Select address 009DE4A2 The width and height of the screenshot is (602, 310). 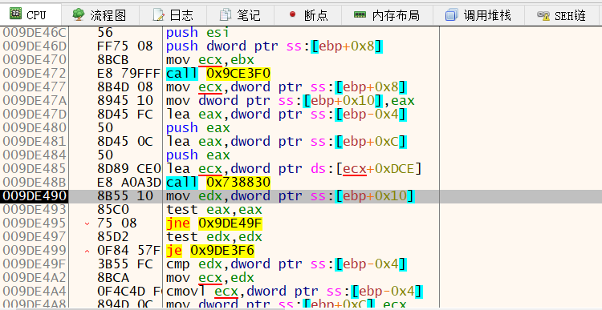point(35,278)
